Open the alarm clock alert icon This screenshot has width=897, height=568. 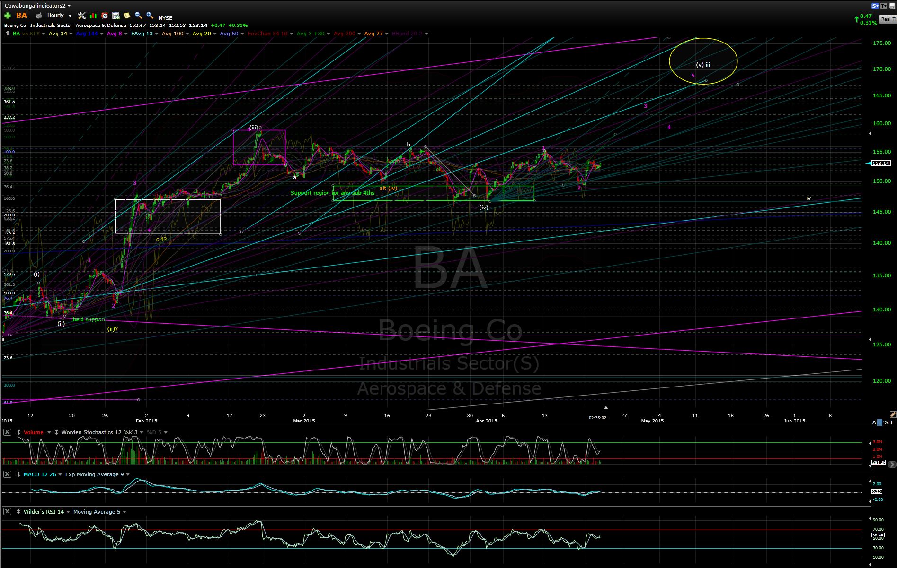[105, 16]
